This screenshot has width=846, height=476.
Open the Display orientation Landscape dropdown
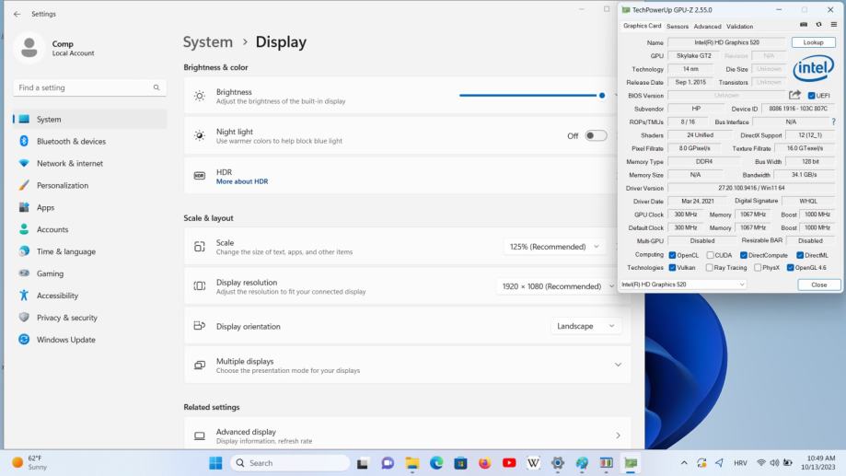[x=586, y=326]
